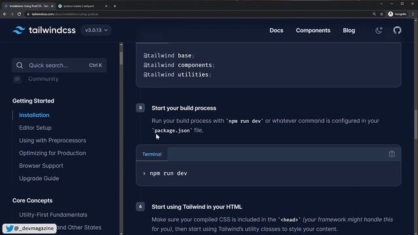Focus the Quick search field

[59, 65]
